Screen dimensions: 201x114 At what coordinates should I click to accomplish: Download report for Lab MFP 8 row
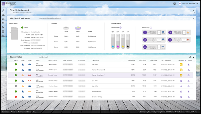188,65
